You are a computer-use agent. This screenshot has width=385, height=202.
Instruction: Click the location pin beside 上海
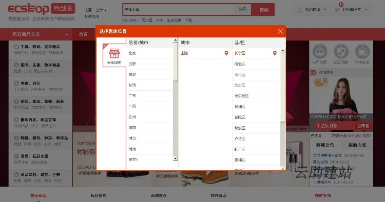click(x=226, y=53)
